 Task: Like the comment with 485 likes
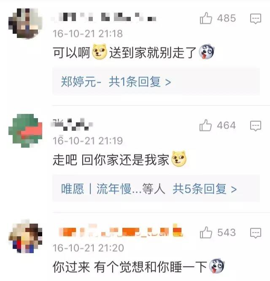tap(206, 18)
